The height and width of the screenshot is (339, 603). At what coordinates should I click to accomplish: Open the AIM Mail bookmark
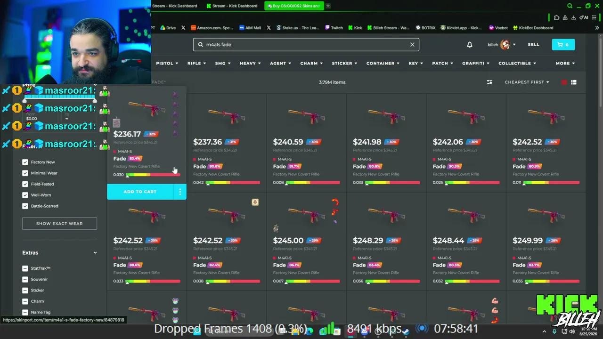point(250,28)
